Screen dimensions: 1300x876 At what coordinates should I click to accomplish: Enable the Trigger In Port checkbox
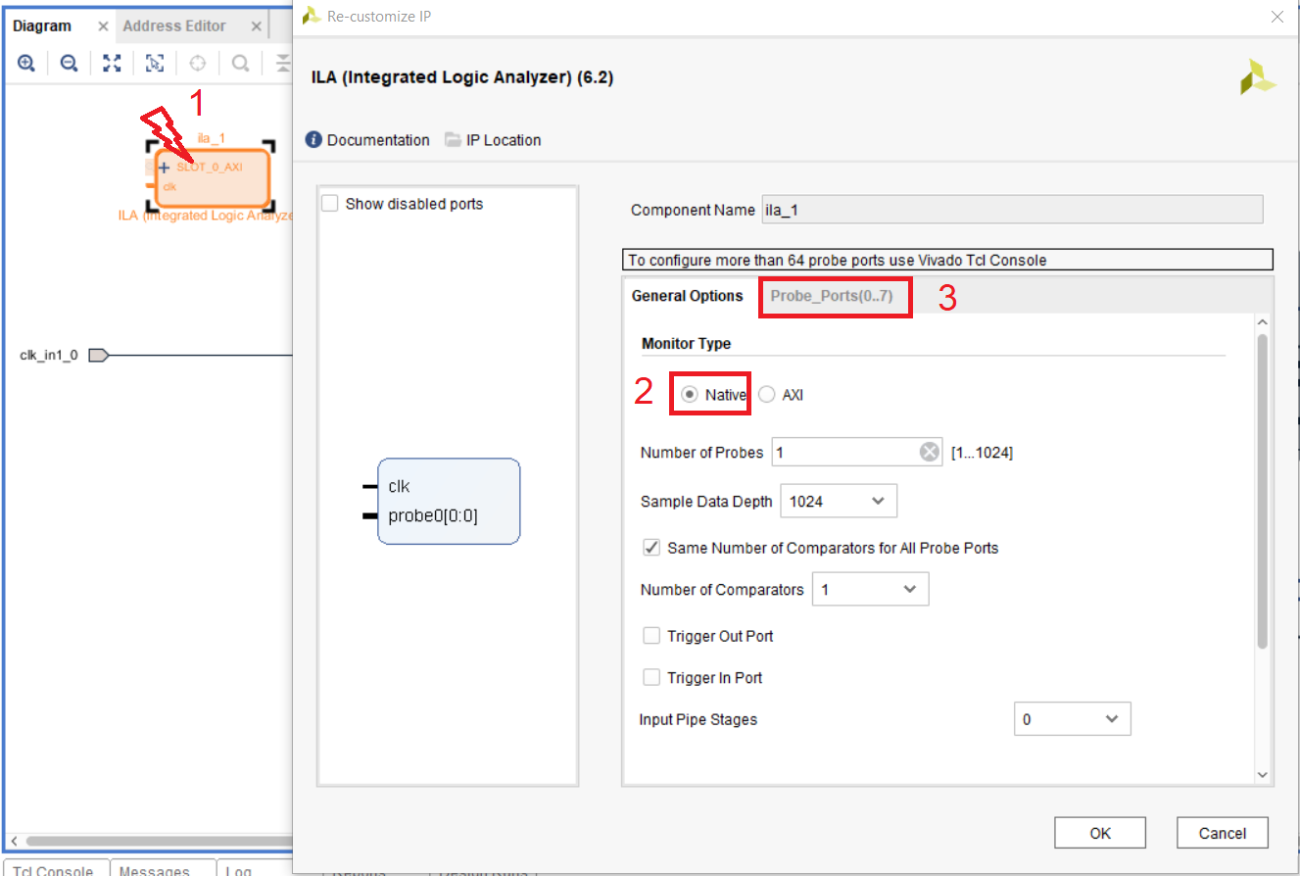[651, 677]
